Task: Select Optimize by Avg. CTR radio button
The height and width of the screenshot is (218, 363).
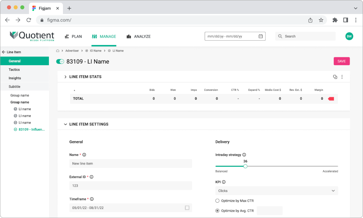Action: 217,211
